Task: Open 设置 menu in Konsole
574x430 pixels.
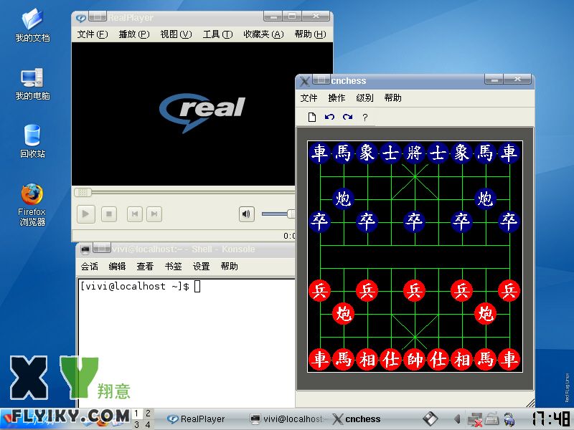Action: point(202,266)
